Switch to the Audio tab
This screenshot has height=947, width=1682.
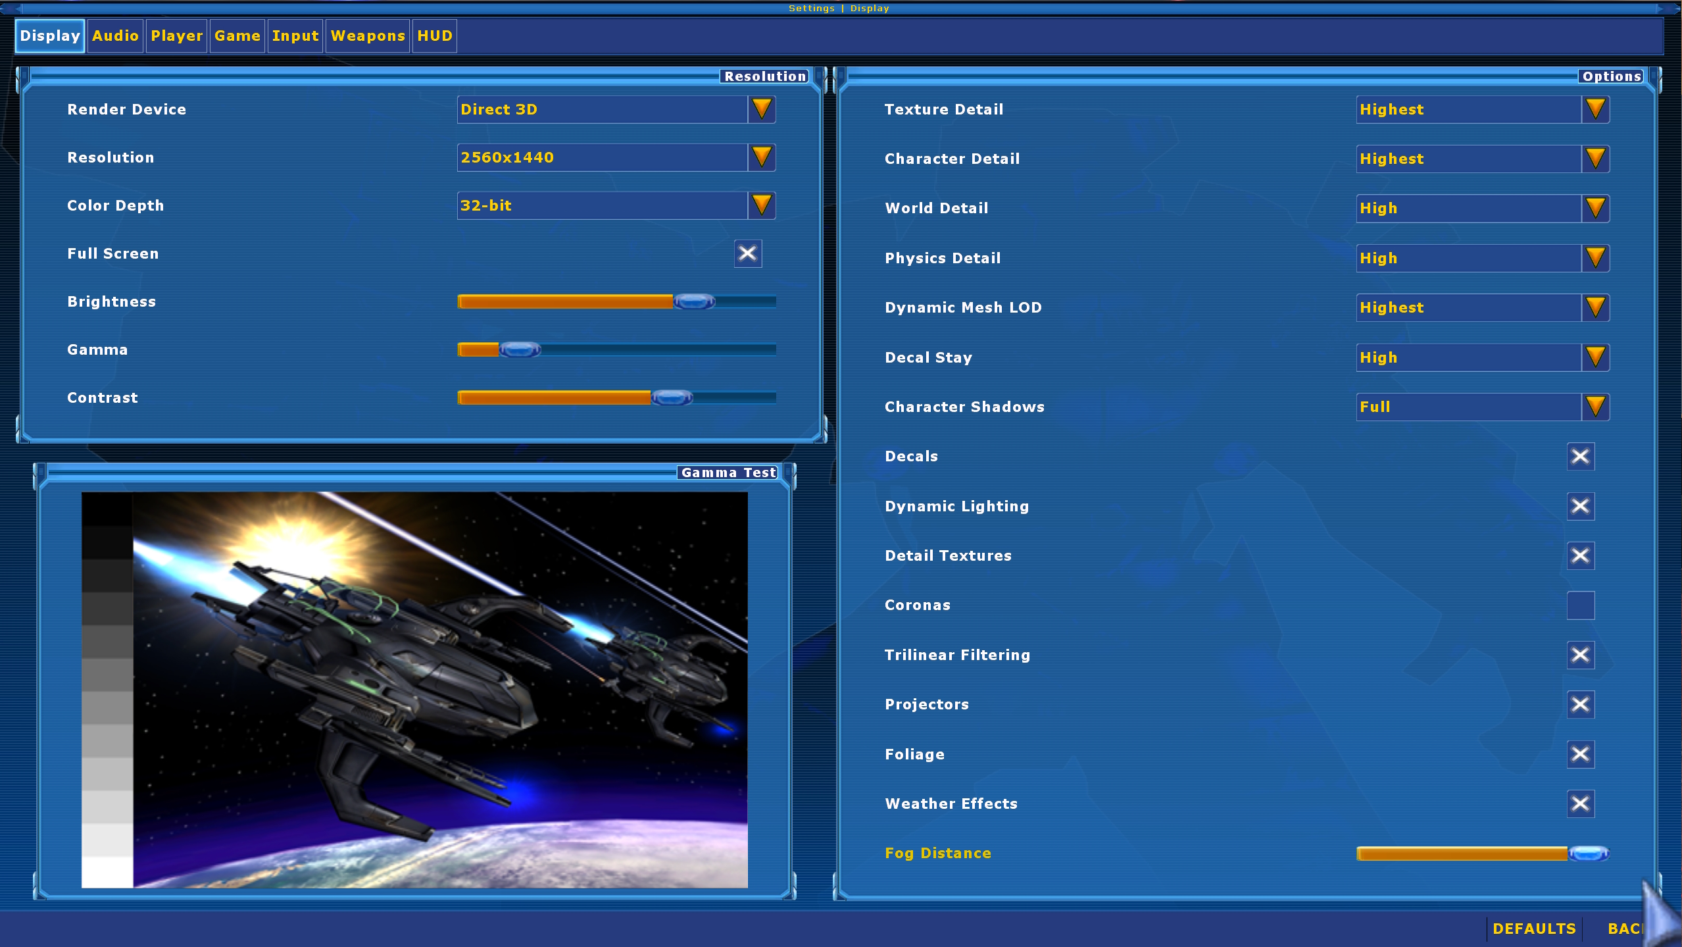[115, 36]
